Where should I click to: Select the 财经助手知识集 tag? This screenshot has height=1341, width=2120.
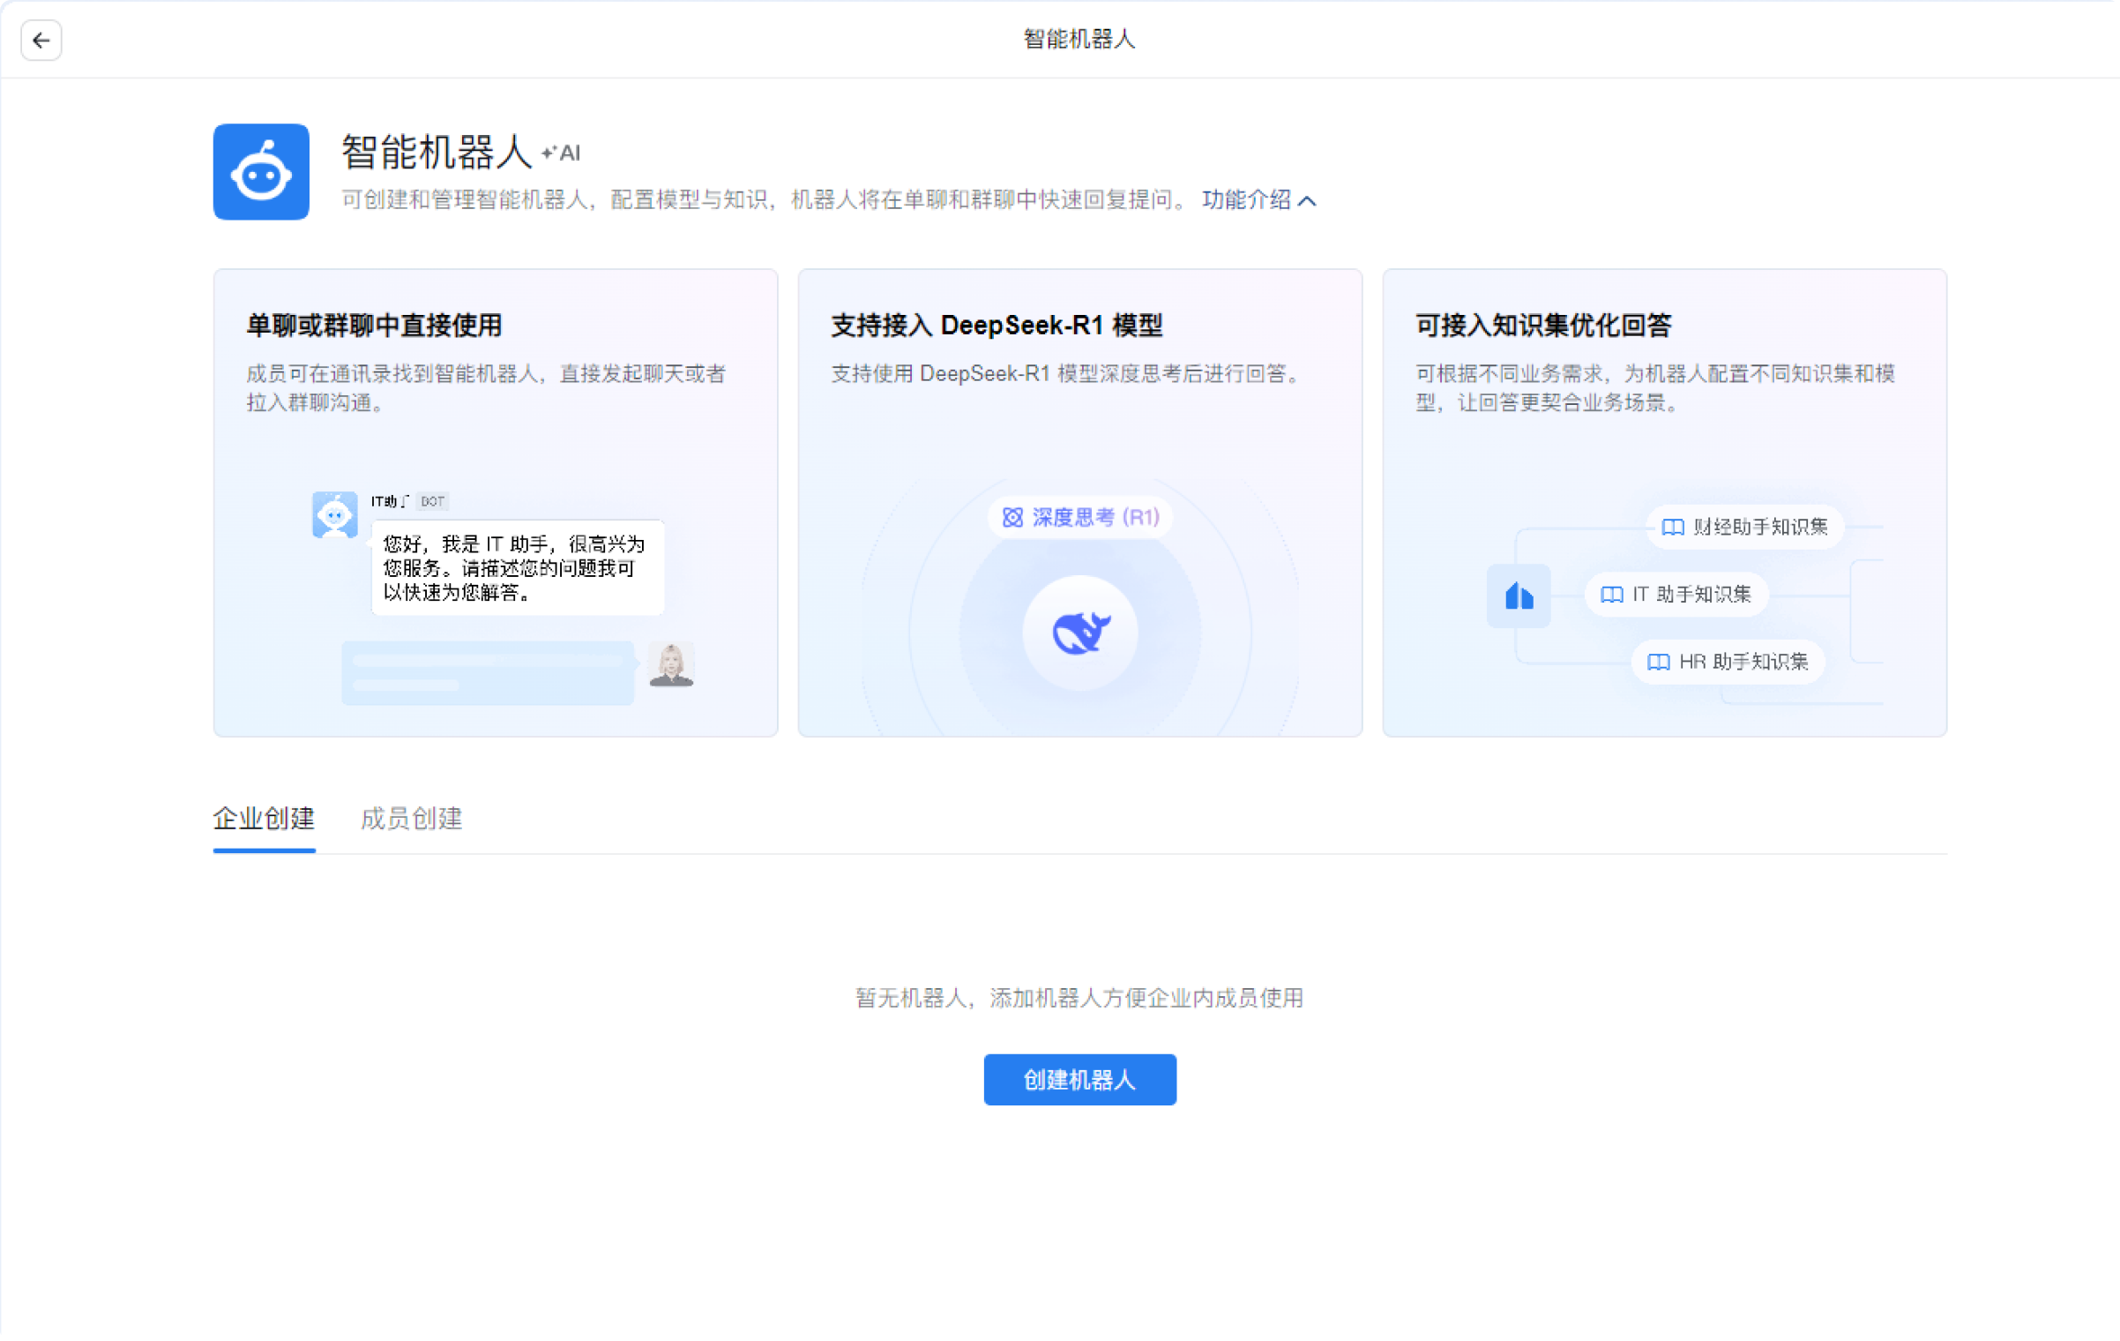point(1744,528)
